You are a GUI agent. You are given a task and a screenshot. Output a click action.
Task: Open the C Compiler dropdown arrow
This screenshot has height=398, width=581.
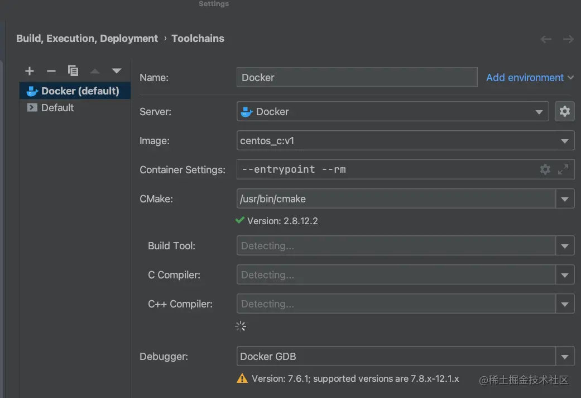coord(565,274)
